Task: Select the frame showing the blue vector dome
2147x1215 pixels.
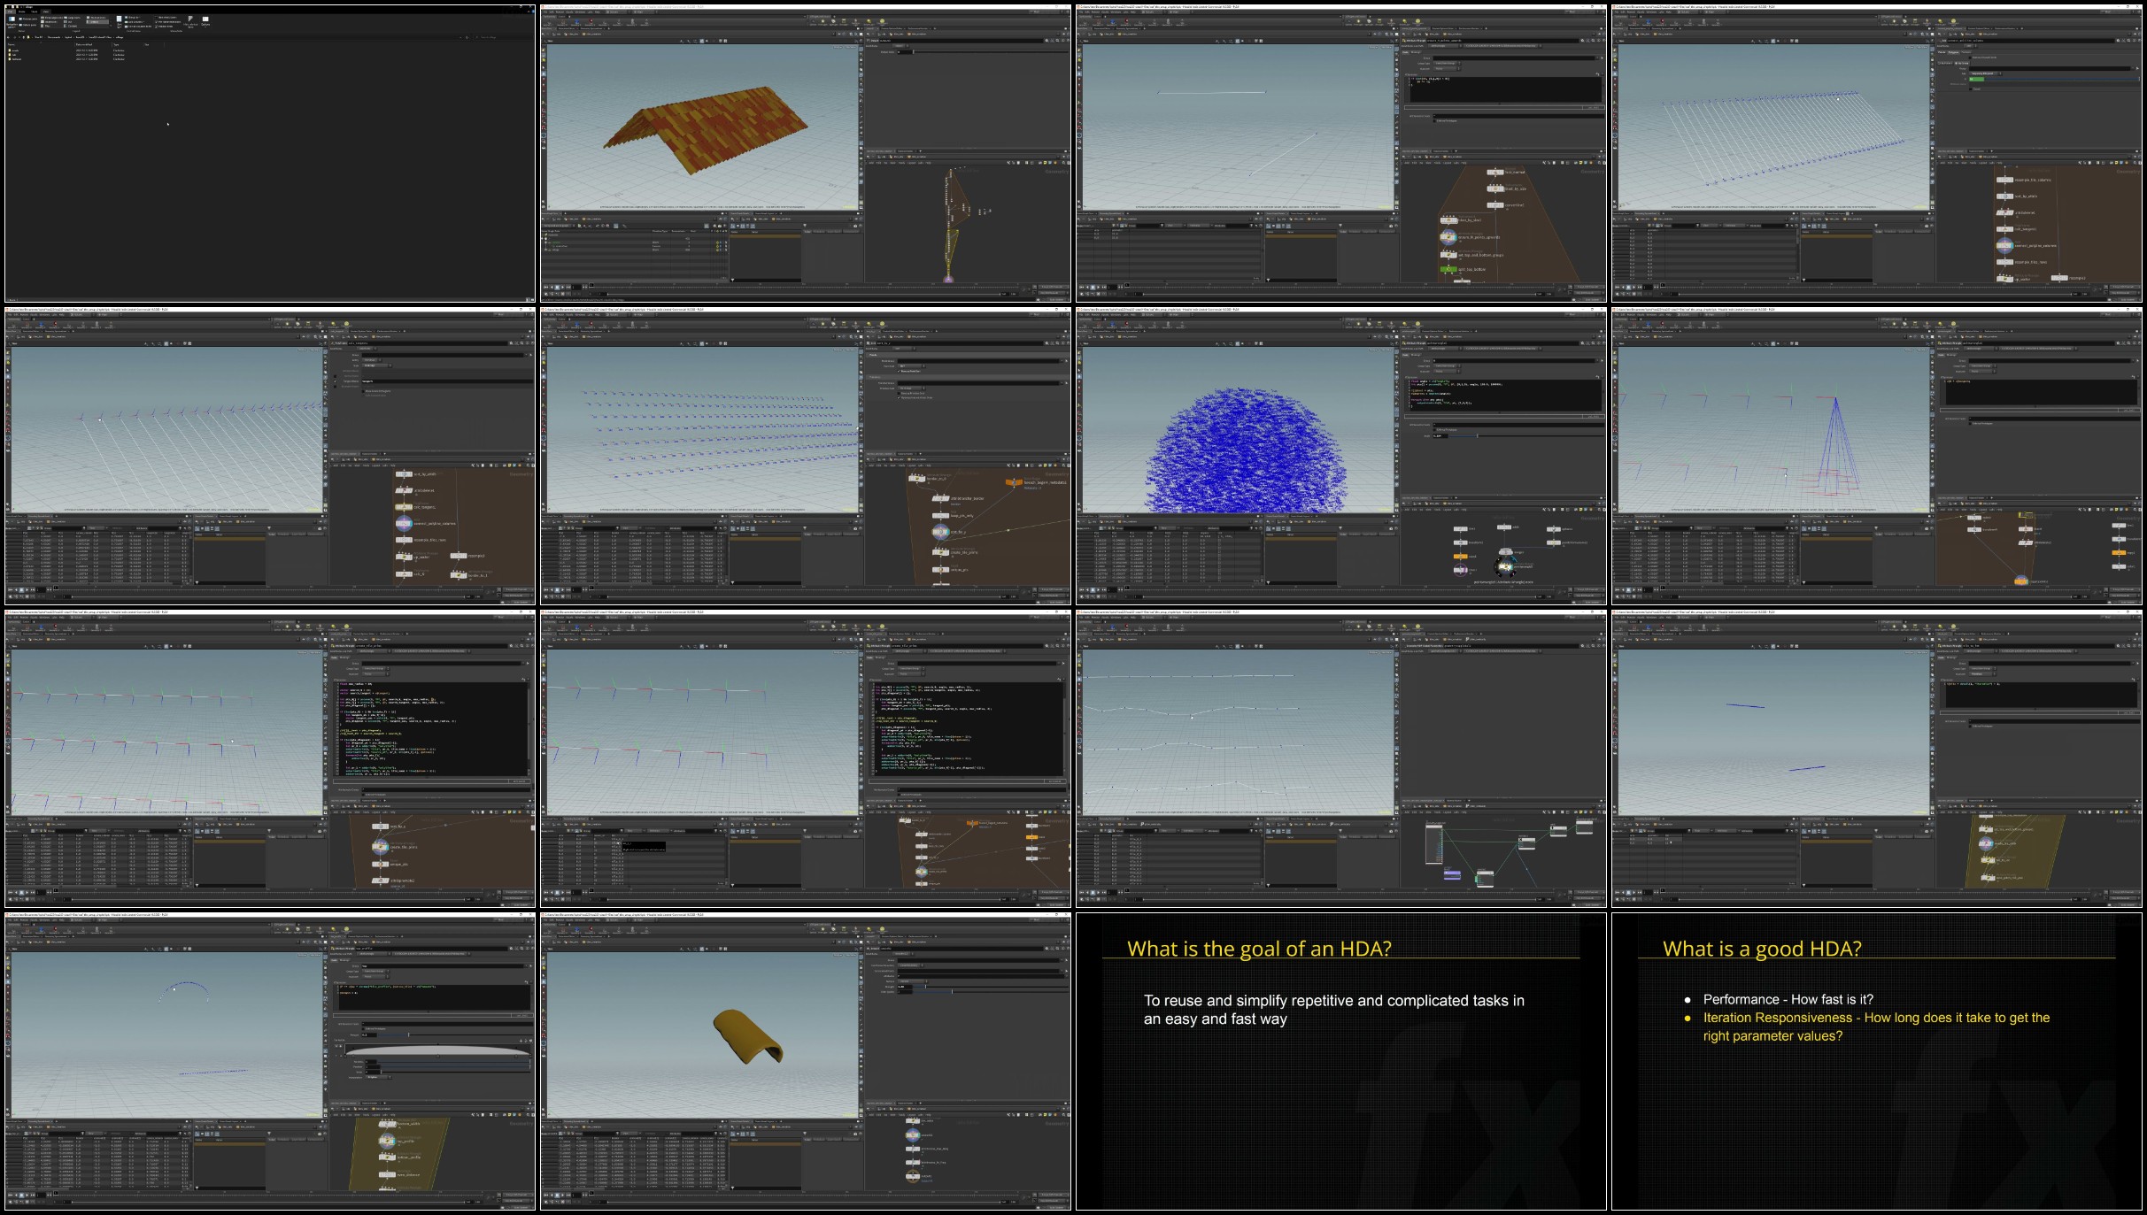Action: pos(1341,457)
